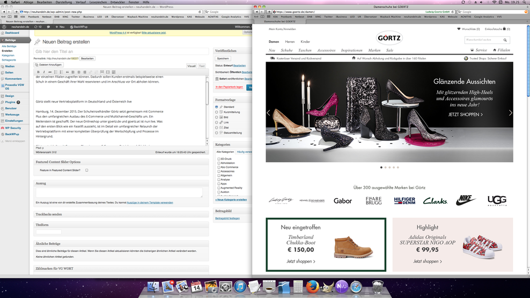Viewport: 530px width, 298px height.
Task: Open Finder from the Dock
Action: click(153, 287)
